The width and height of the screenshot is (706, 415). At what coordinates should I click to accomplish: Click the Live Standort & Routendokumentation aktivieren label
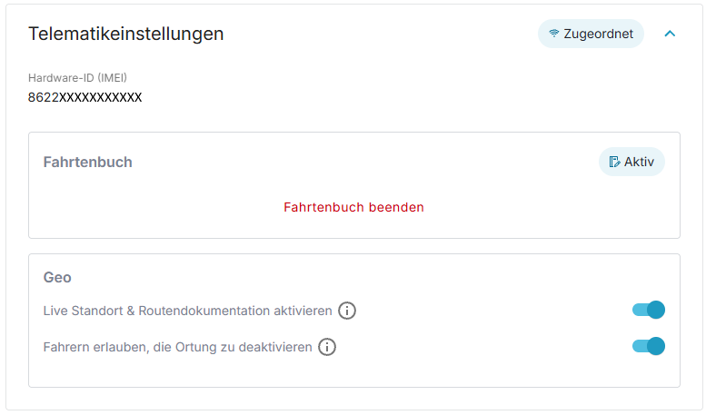point(188,311)
